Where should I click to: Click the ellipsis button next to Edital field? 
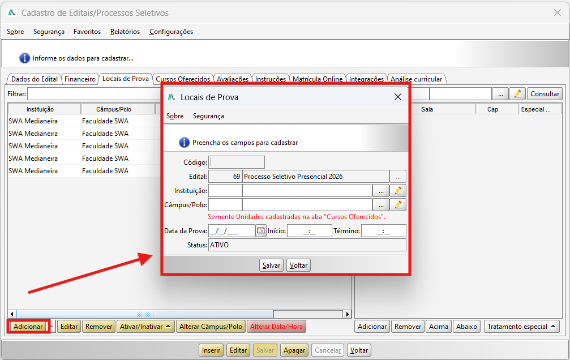point(398,177)
